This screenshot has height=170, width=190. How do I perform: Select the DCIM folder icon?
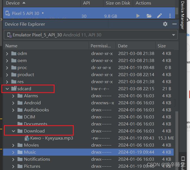pyautogui.click(x=20, y=117)
